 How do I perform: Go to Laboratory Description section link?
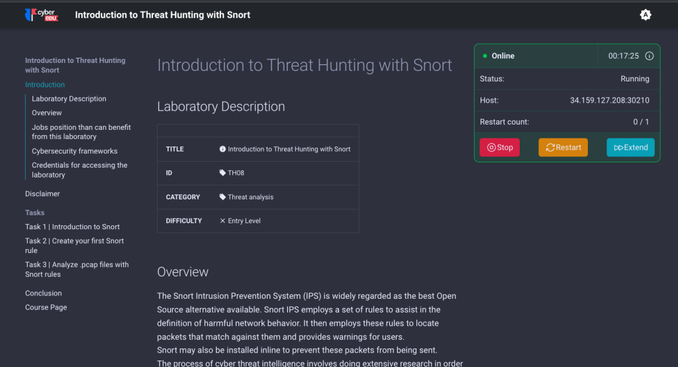(x=69, y=99)
